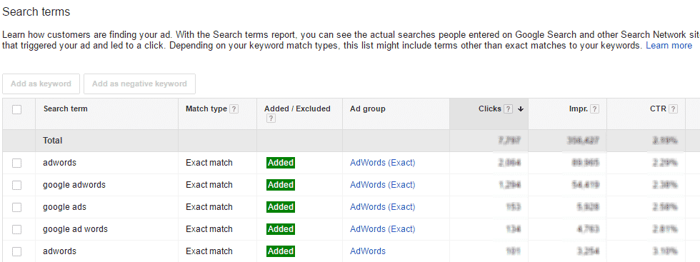Image resolution: width=700 pixels, height=262 pixels.
Task: Click the Add as negative keyword button
Action: coord(140,84)
